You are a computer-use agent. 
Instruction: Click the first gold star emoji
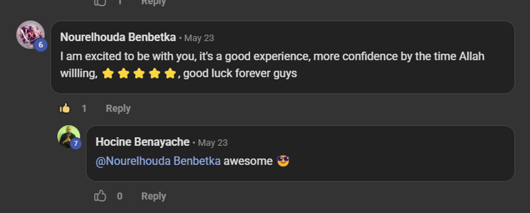pos(108,74)
